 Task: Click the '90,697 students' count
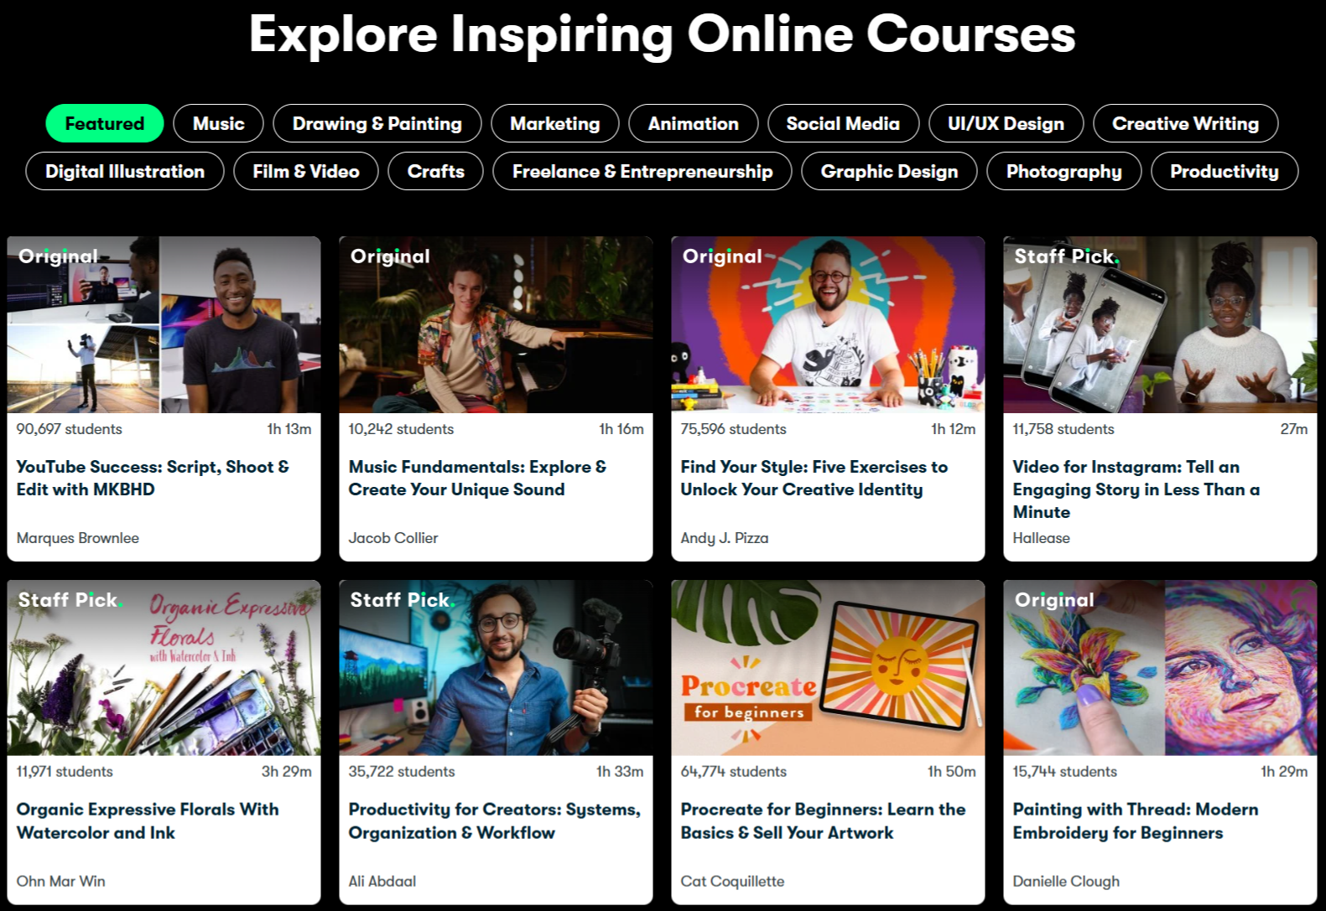(x=70, y=429)
